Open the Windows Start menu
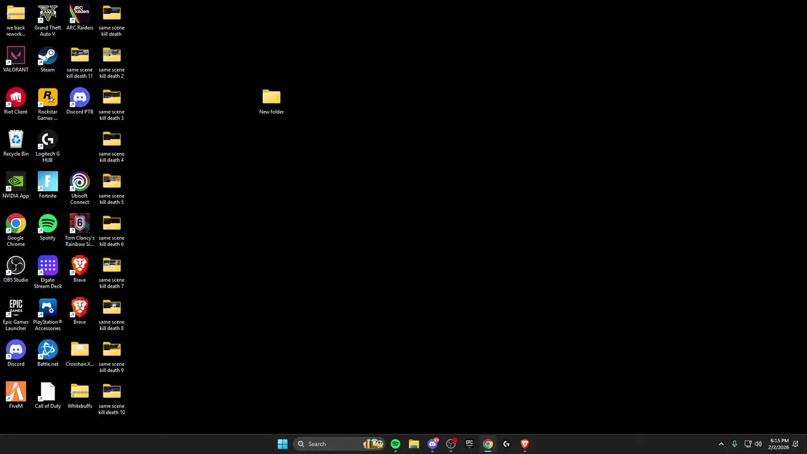The width and height of the screenshot is (807, 454). (x=282, y=444)
